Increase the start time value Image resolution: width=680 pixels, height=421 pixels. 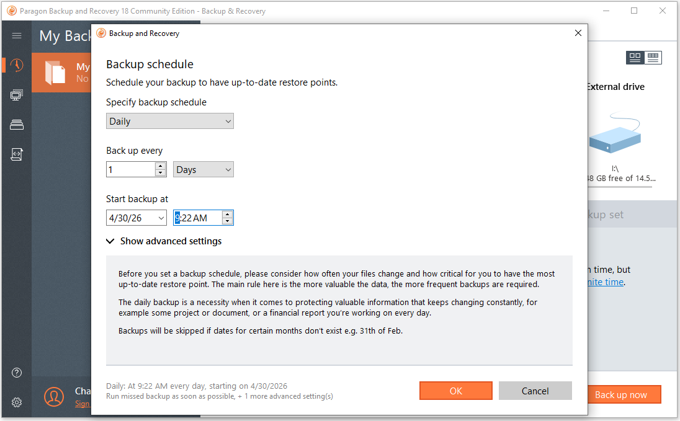tap(227, 214)
